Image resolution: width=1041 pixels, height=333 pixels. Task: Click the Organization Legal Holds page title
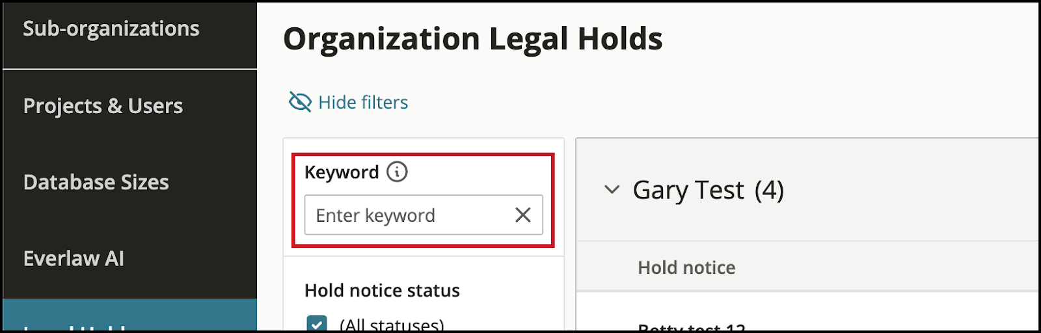[x=473, y=39]
